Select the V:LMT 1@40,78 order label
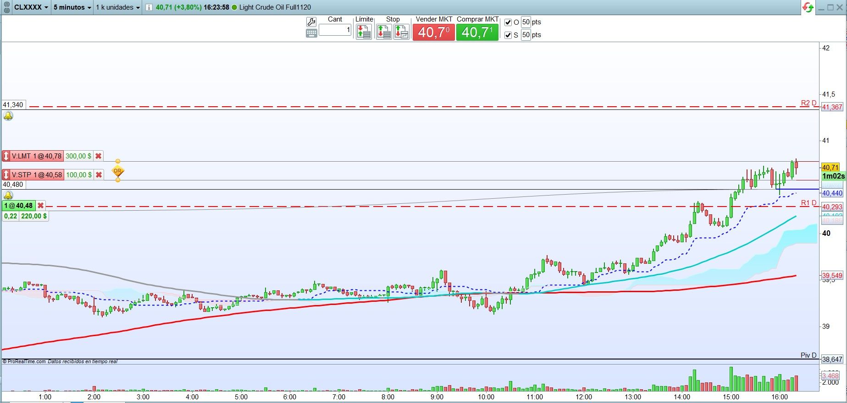 [37, 156]
